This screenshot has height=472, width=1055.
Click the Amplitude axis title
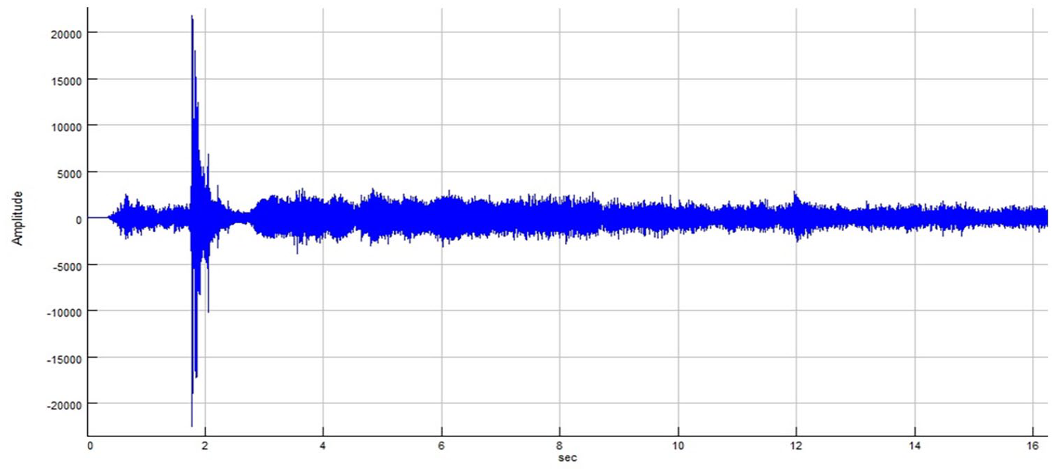(x=17, y=219)
